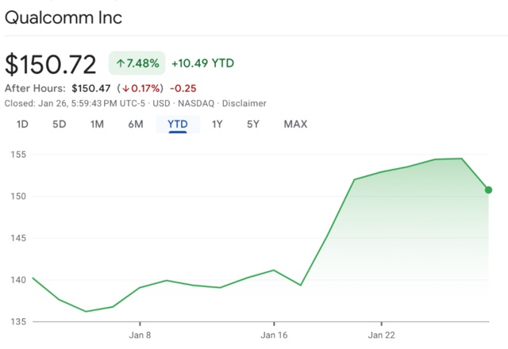The image size is (508, 349).
Task: Click the Jan 22 date marker
Action: pos(381,334)
